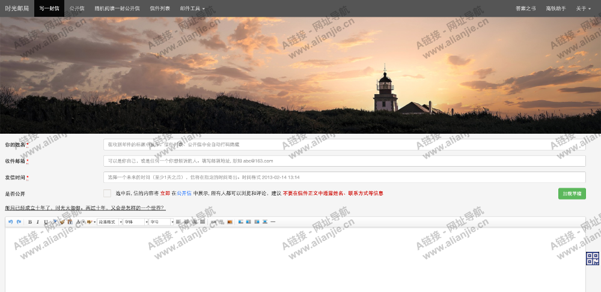Toggle underline formatting in the editor
This screenshot has height=292, width=601.
click(46, 222)
